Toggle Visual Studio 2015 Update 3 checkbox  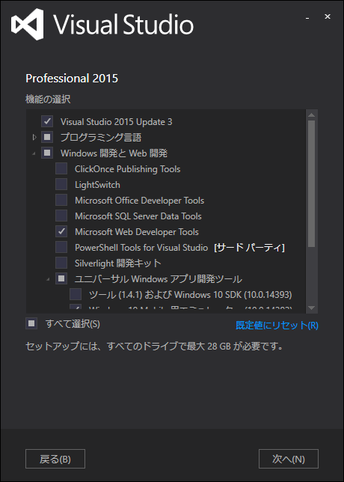click(47, 121)
